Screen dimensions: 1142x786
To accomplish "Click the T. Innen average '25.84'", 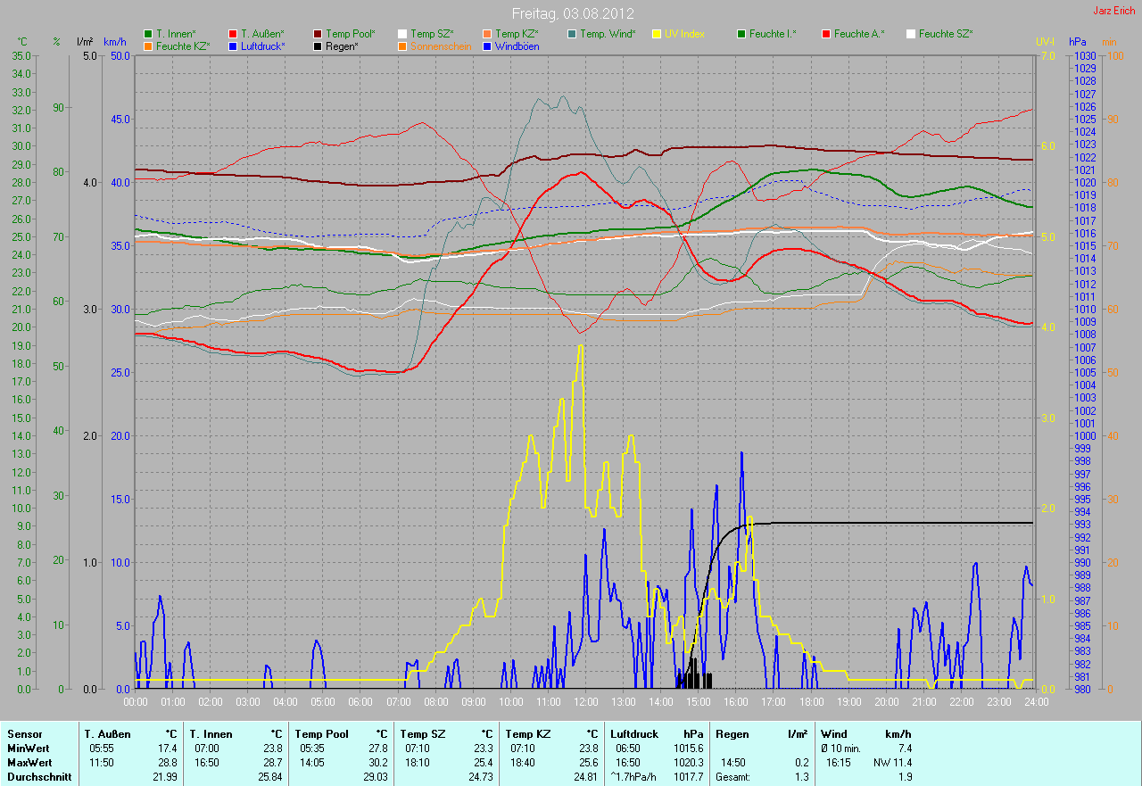I will tap(269, 777).
